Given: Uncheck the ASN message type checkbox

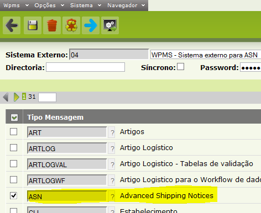Looking at the screenshot, I should [x=14, y=195].
